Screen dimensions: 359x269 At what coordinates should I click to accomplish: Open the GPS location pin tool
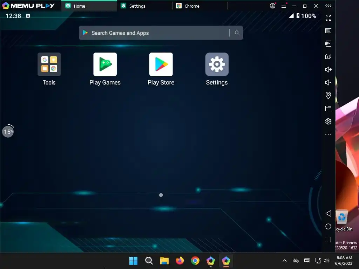[x=328, y=95]
